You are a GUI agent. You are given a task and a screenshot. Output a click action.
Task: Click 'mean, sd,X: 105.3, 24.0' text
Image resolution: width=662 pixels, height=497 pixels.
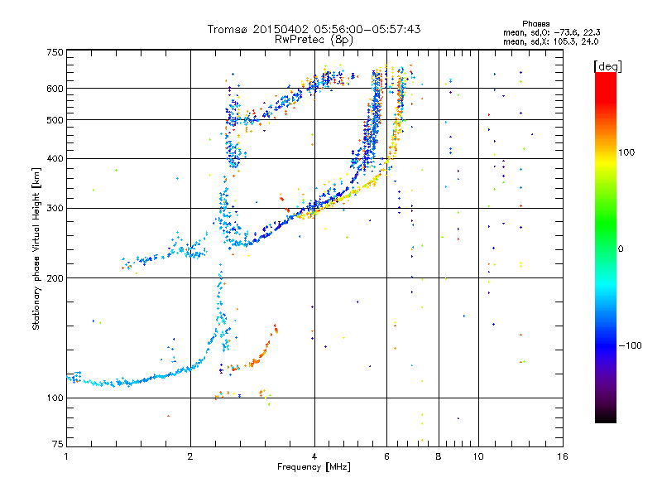tap(550, 41)
